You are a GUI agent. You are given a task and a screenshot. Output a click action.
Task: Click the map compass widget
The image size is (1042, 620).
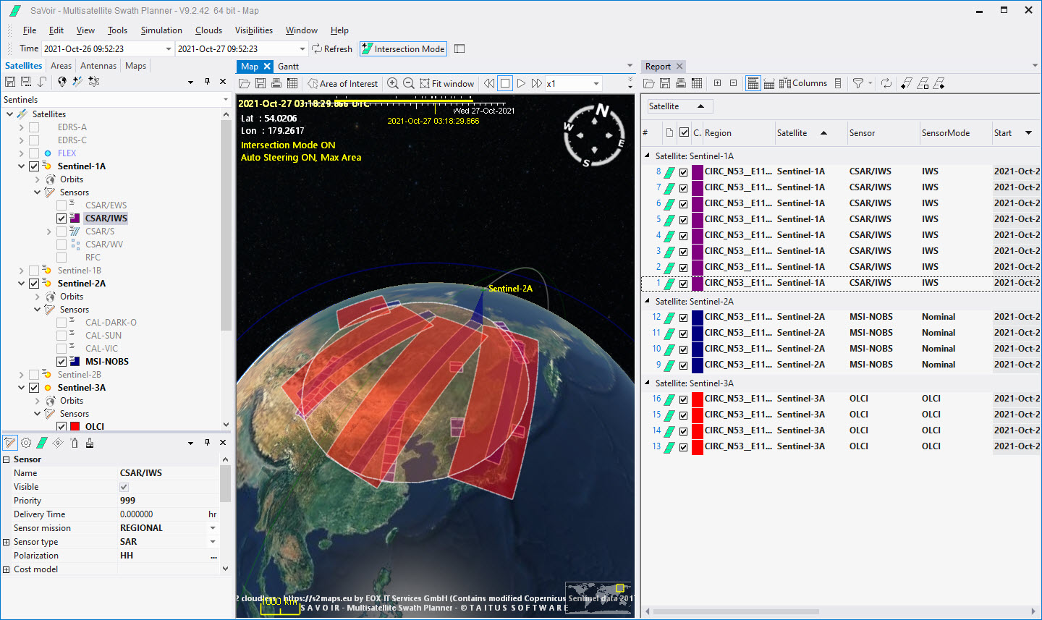(594, 135)
